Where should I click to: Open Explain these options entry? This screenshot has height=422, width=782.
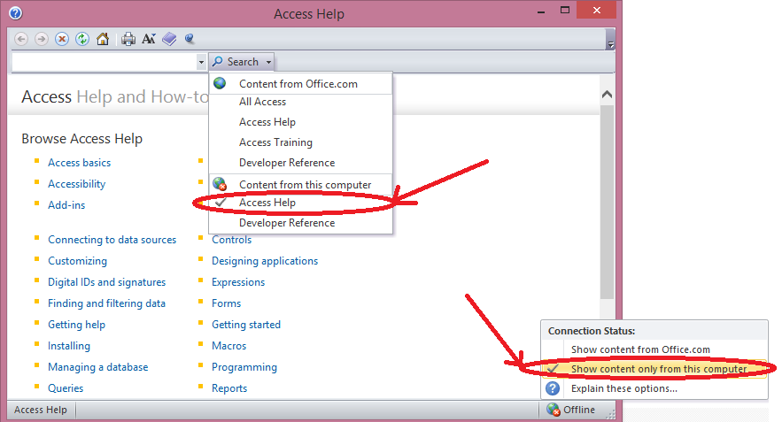[623, 388]
